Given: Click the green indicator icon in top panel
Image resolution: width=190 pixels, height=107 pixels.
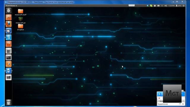Looking at the screenshot, I should click(x=151, y=6).
